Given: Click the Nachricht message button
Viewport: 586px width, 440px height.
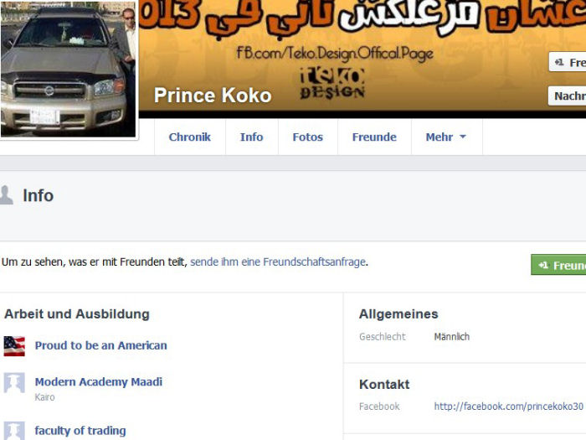Looking at the screenshot, I should 568,96.
